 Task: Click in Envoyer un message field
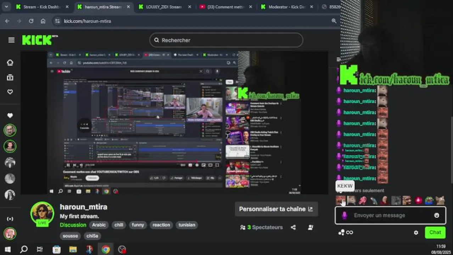pos(390,215)
